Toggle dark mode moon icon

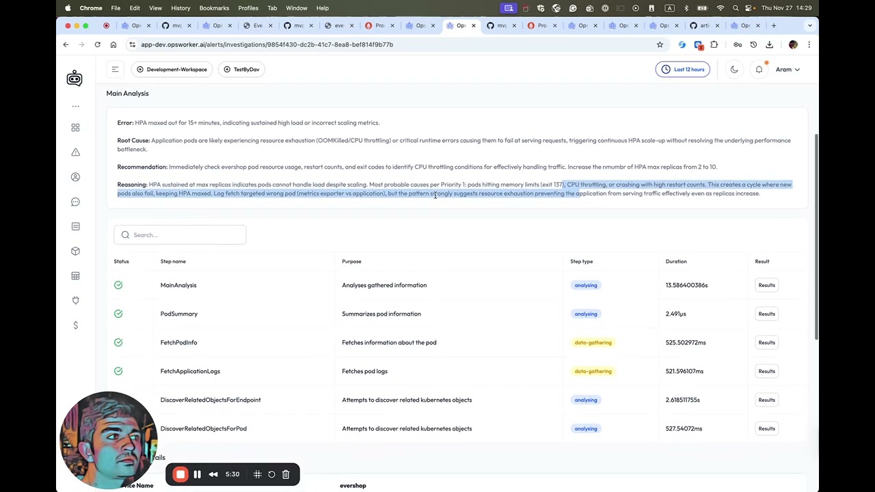pyautogui.click(x=734, y=69)
